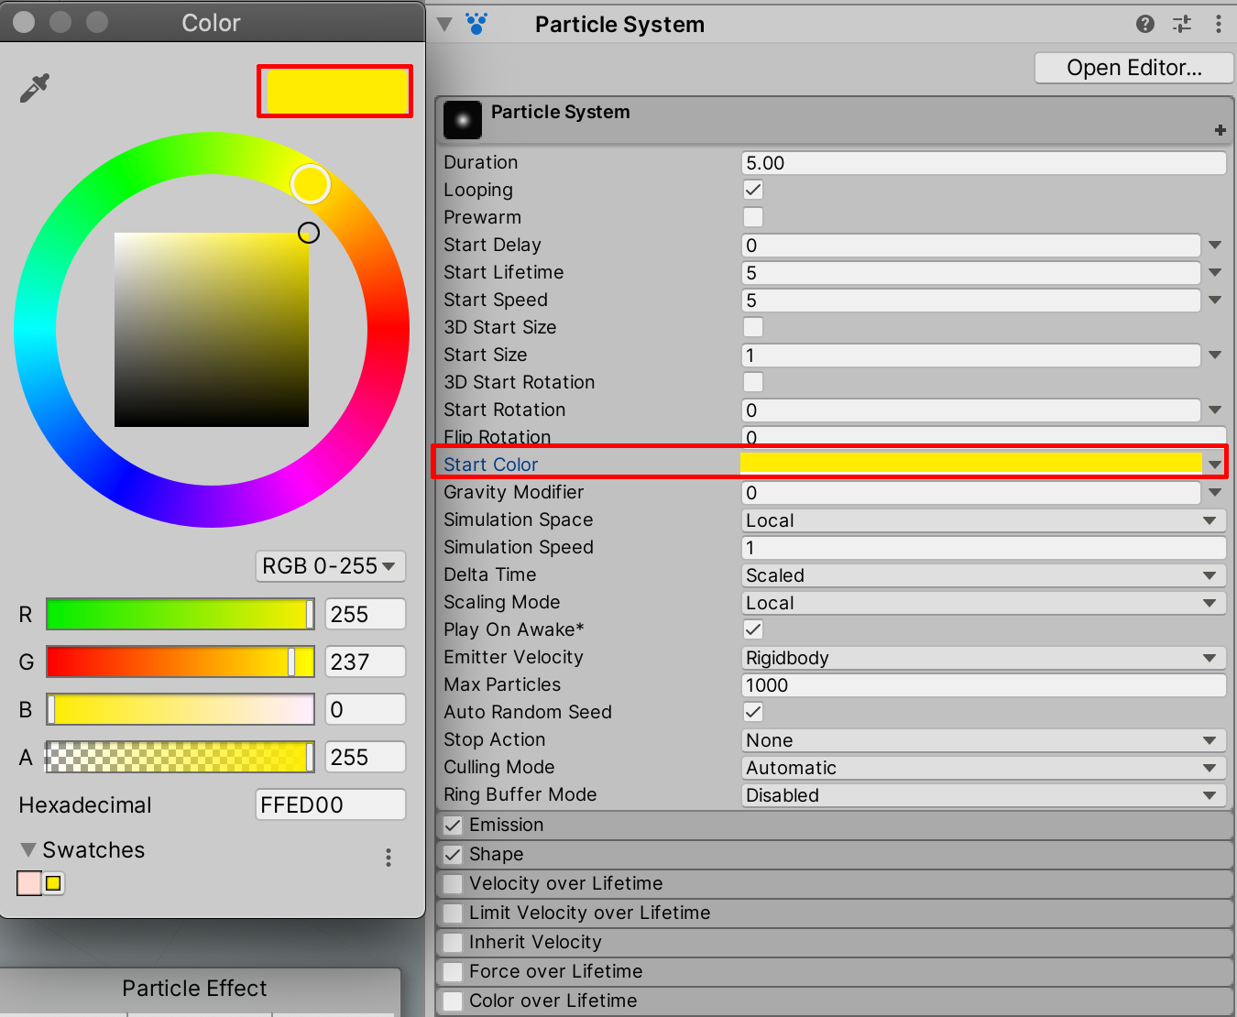Open the Emission module tab
This screenshot has height=1017, width=1237.
point(506,825)
